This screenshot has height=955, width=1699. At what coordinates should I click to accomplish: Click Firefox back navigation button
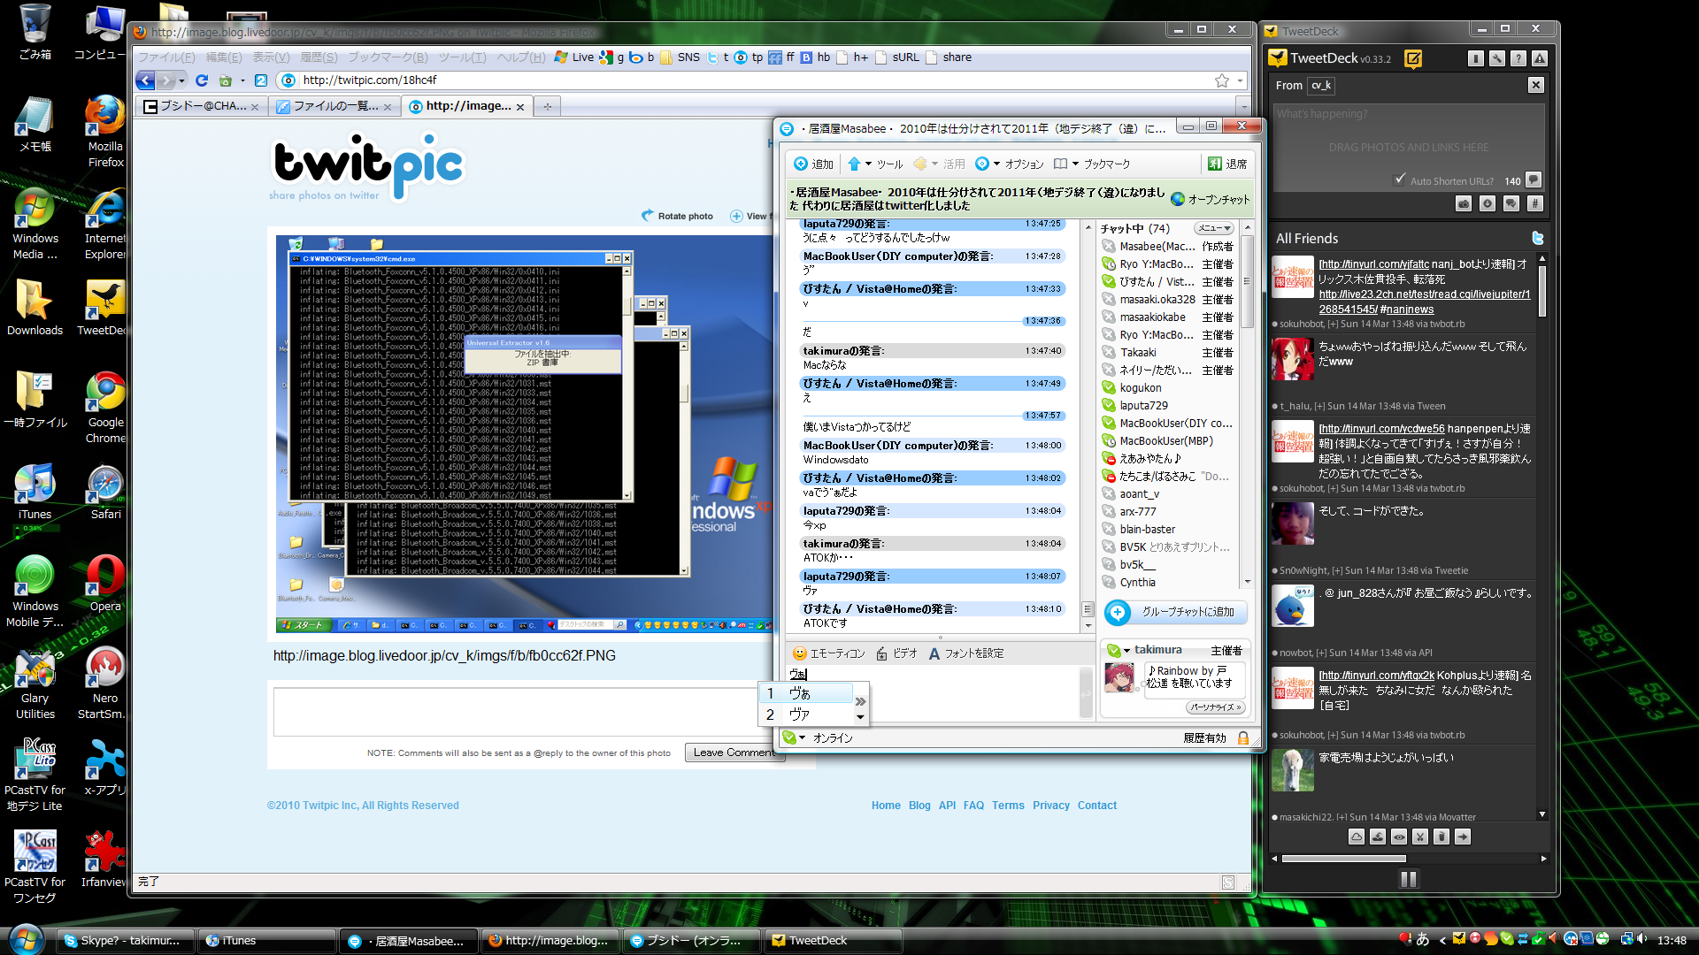[x=145, y=80]
